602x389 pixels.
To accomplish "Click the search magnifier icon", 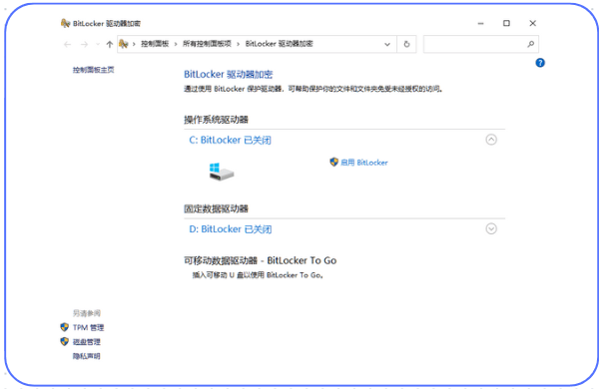I will pos(530,44).
